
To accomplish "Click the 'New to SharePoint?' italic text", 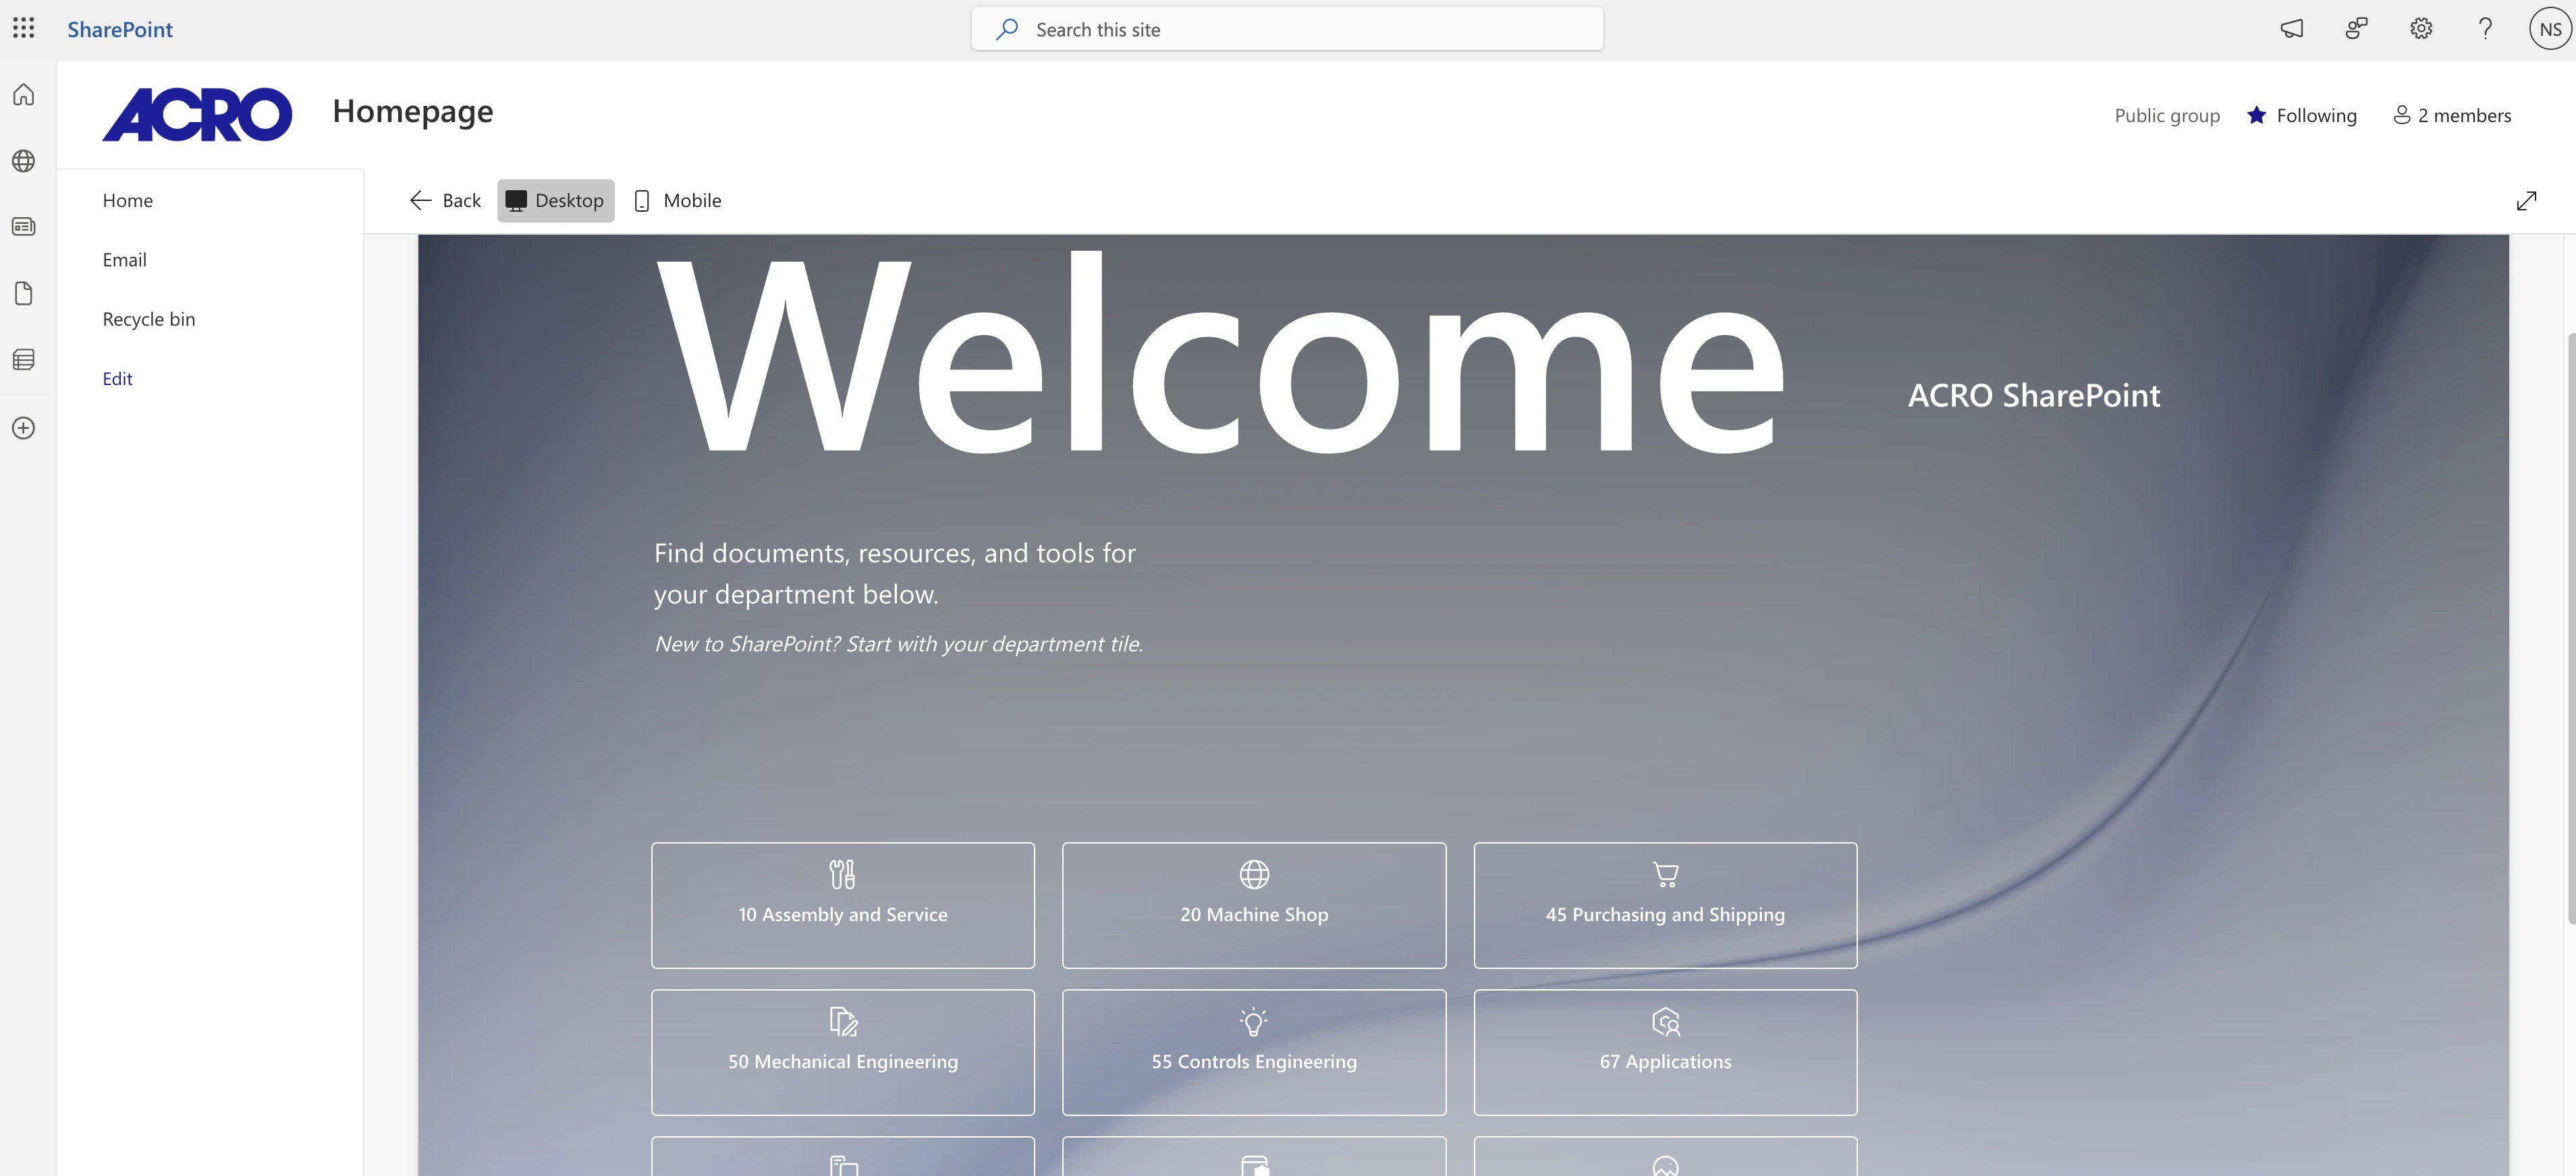I will point(898,643).
